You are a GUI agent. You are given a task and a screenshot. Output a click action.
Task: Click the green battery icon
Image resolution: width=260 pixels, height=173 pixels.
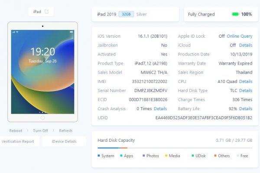point(235,14)
